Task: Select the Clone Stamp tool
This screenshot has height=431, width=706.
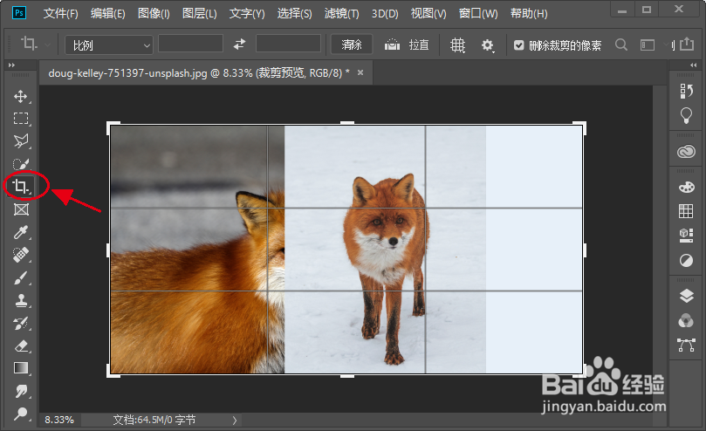Action: (x=21, y=300)
